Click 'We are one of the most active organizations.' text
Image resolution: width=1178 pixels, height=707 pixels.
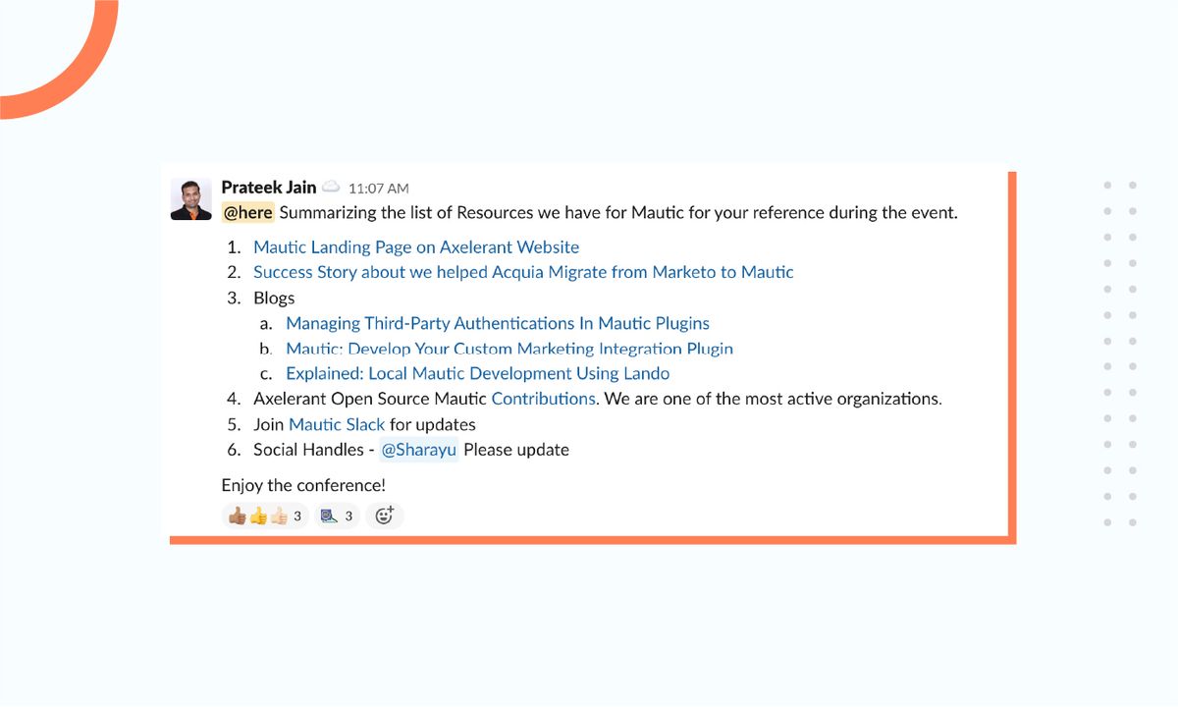coord(774,399)
